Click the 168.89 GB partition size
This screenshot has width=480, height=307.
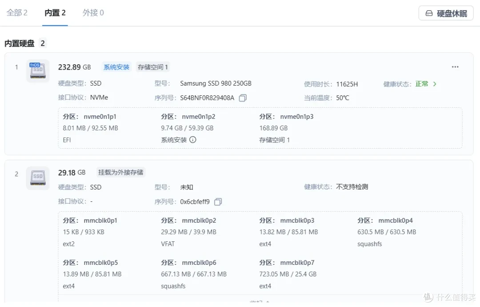tap(273, 128)
